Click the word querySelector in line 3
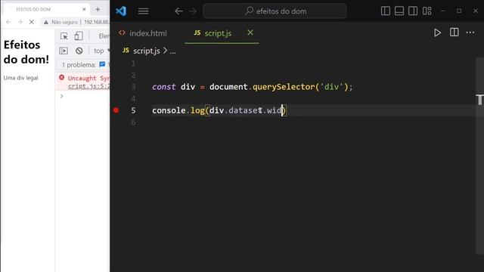 pos(284,87)
